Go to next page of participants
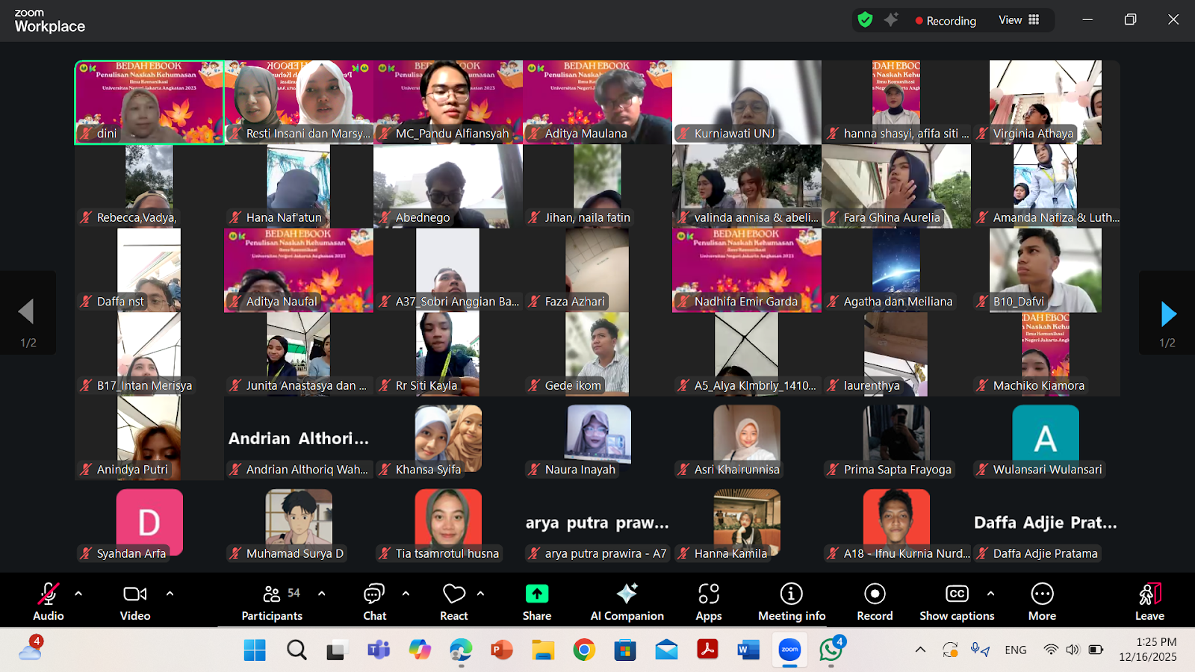1195x672 pixels. pos(1168,314)
